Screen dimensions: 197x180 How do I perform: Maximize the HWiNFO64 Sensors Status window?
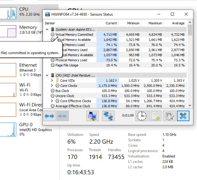point(172,14)
